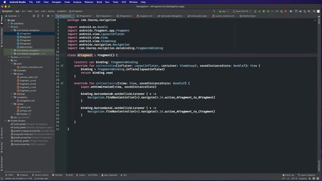Expand the mipmap folder

[12, 94]
